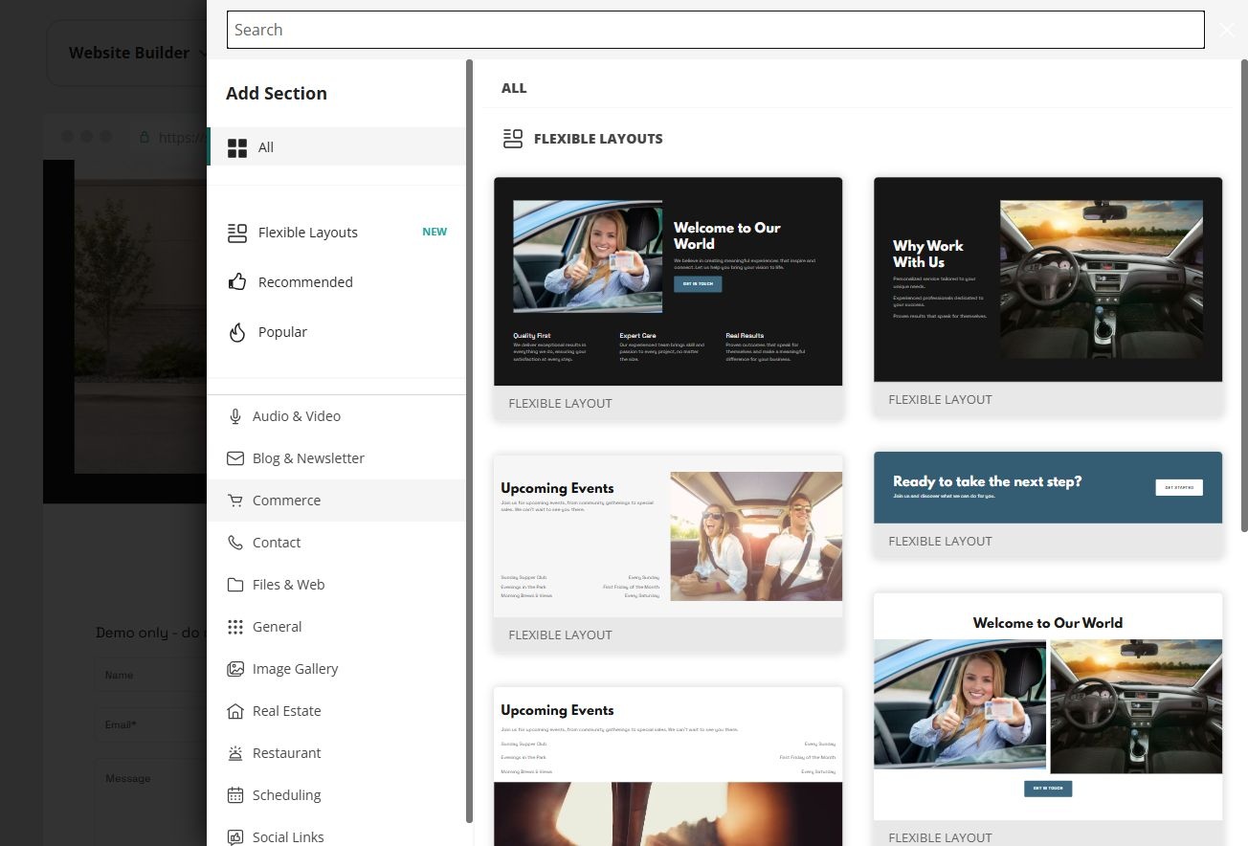Click the Flexible Layouts heading icon
This screenshot has width=1248, height=846.
[x=513, y=139]
